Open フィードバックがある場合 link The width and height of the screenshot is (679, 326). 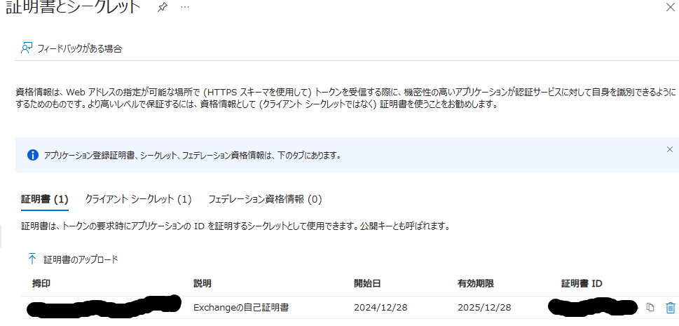80,48
